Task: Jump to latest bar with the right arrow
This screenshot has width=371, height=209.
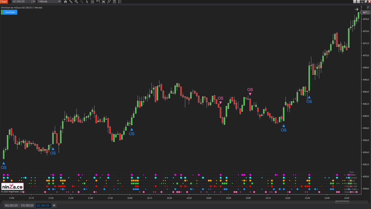Action: [357, 9]
